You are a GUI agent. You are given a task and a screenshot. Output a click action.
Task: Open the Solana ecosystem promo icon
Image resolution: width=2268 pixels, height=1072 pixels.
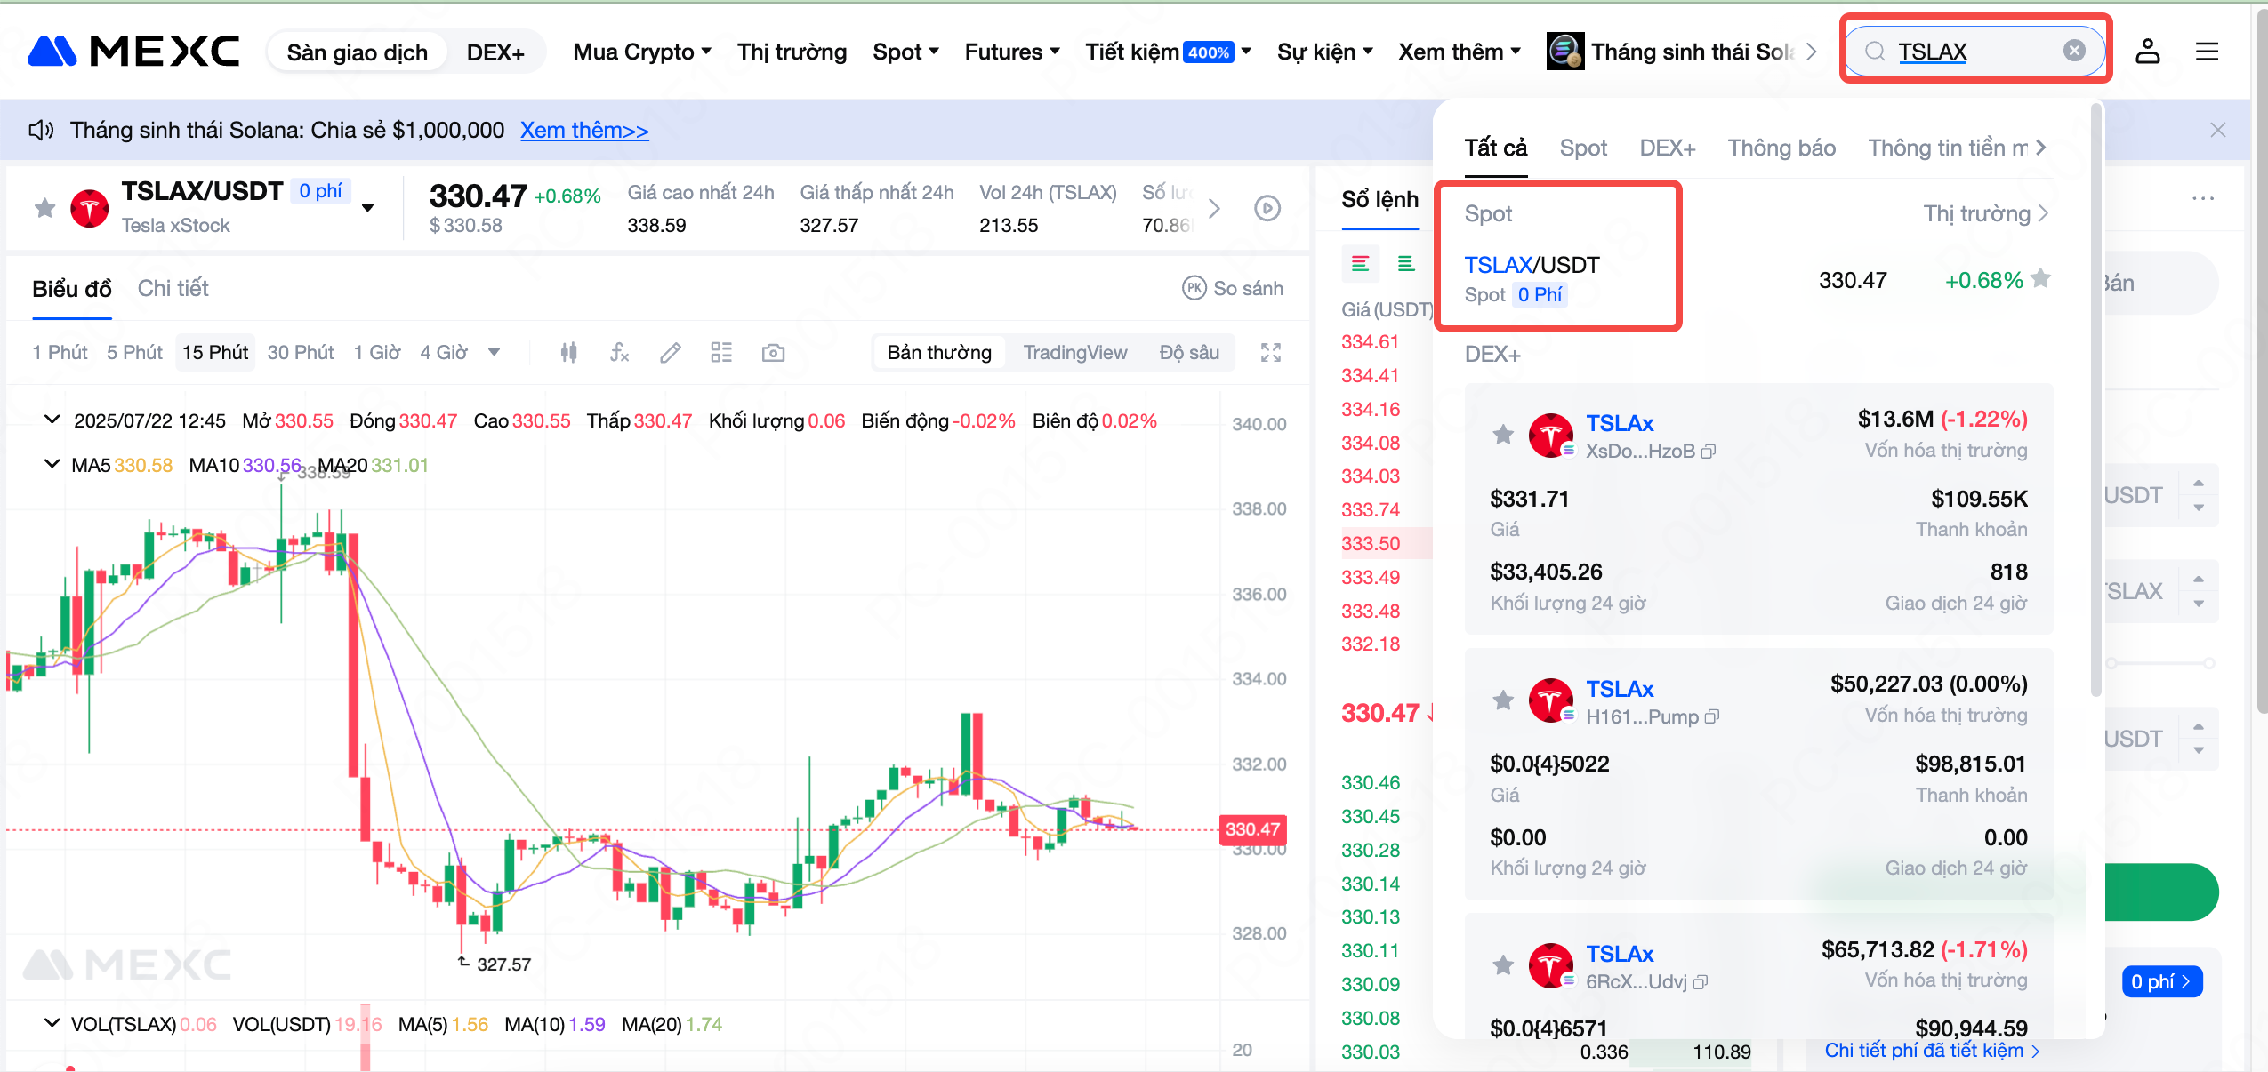[x=1564, y=52]
